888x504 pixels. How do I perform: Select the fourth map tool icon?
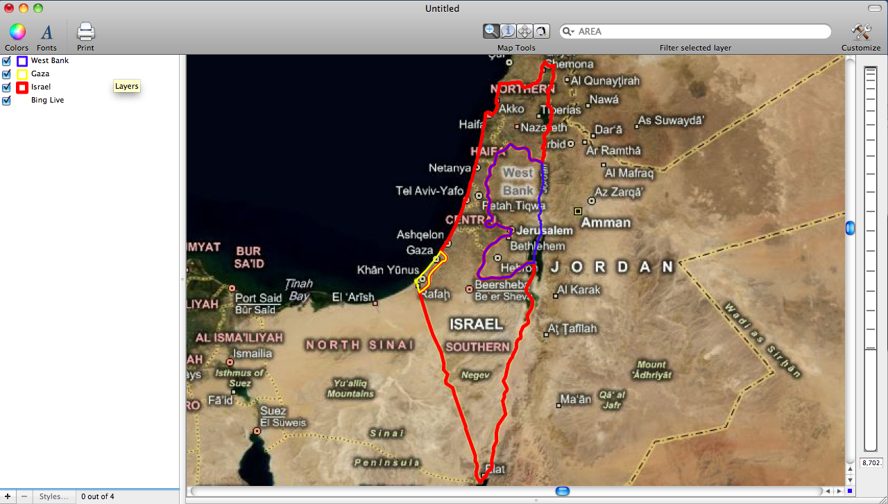[541, 31]
